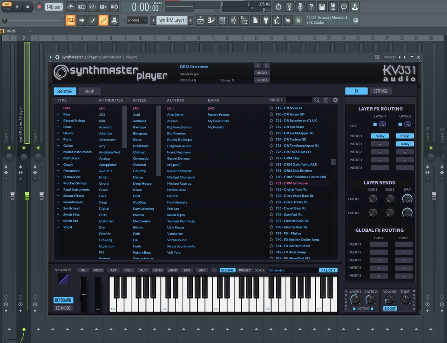Click the search magnifier in preset browser

coord(317,100)
